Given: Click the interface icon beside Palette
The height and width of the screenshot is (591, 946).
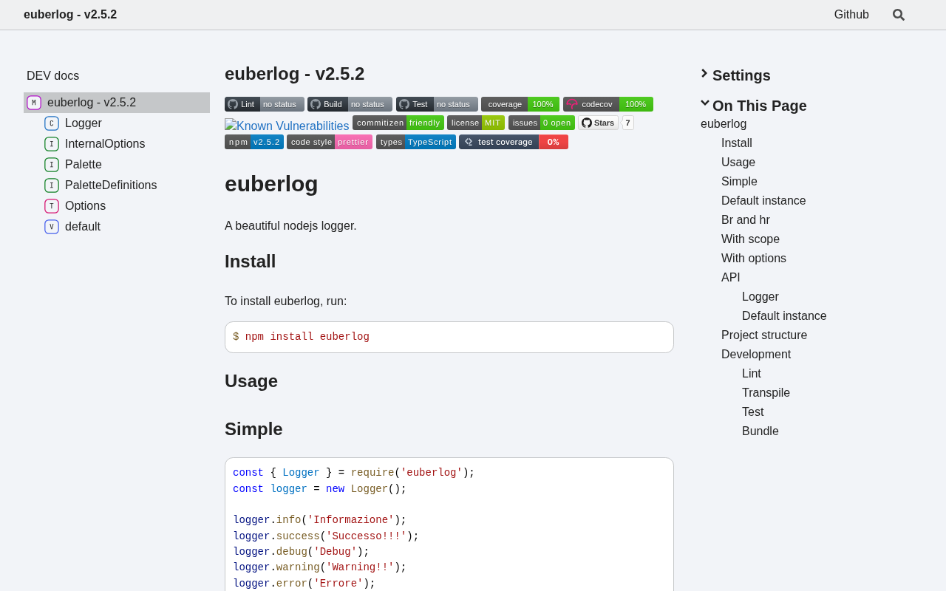Looking at the screenshot, I should tap(52, 165).
